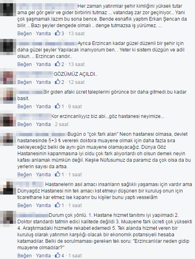The height and width of the screenshot is (259, 195).
Task: Like the "Kor erzincanliyiz biz abi" comment
Action: 25,124
